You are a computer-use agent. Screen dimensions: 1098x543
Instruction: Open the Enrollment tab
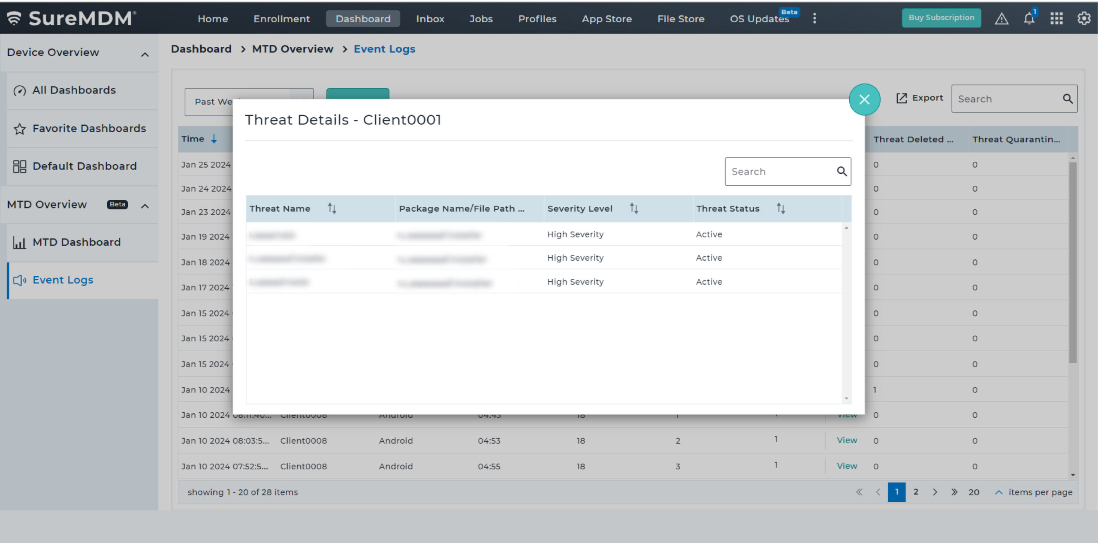tap(281, 19)
